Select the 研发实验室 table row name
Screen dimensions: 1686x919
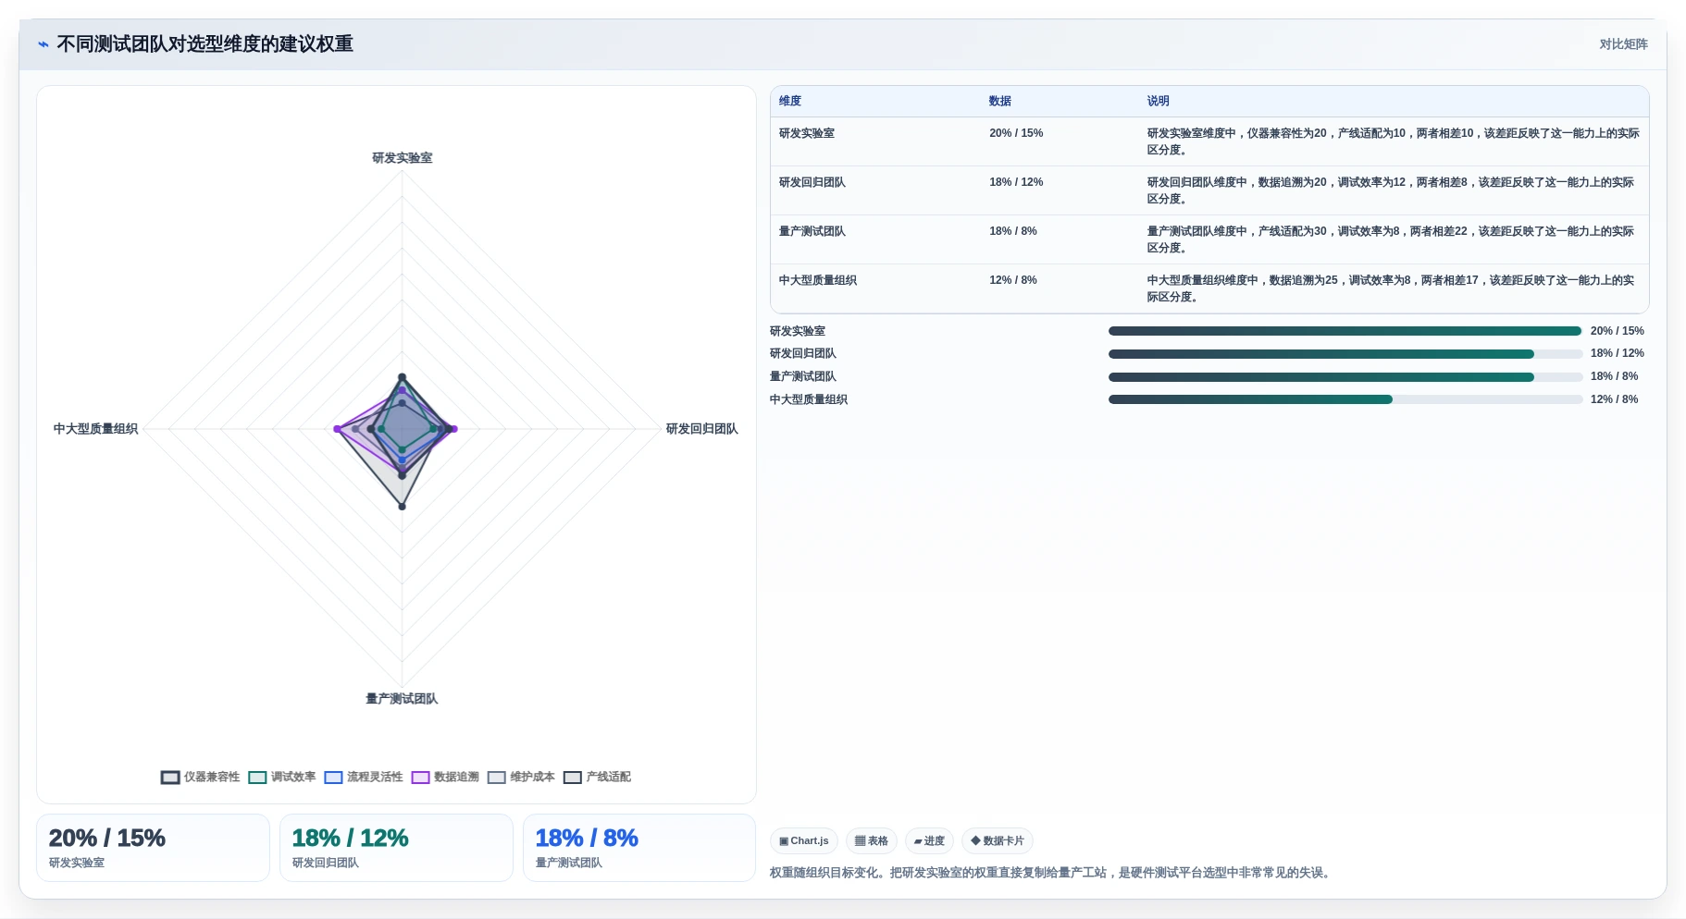point(807,133)
